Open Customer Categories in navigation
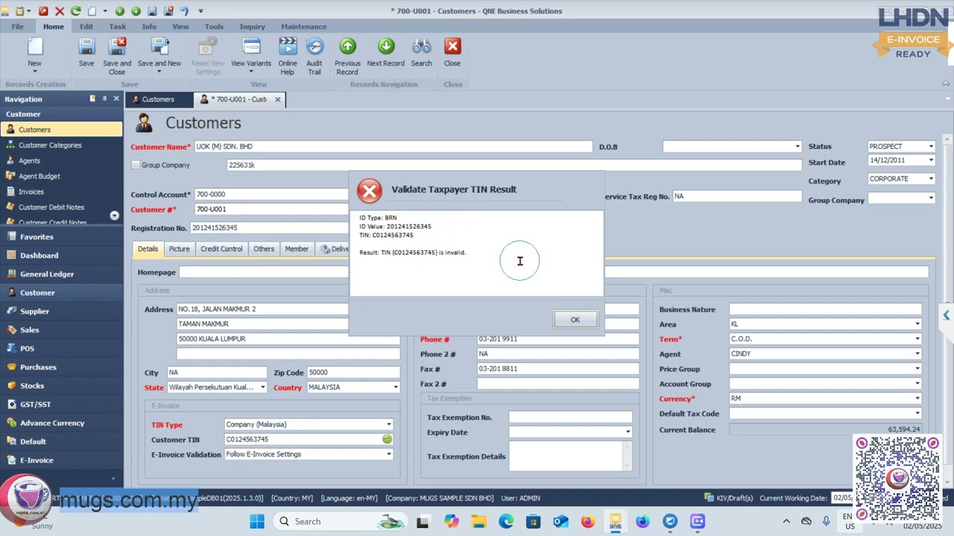The width and height of the screenshot is (954, 536). coord(50,145)
